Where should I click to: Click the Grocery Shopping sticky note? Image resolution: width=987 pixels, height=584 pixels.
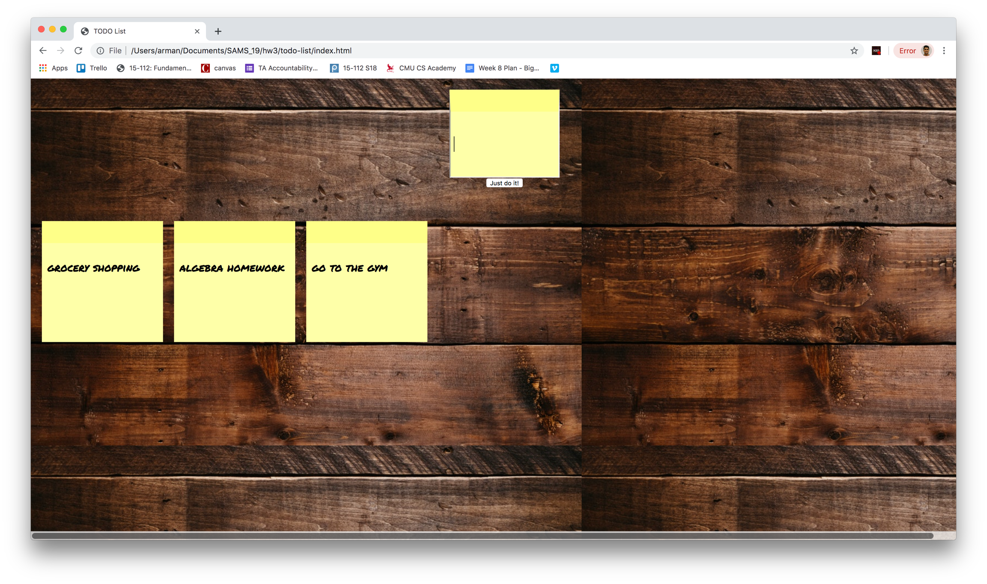[x=102, y=281]
